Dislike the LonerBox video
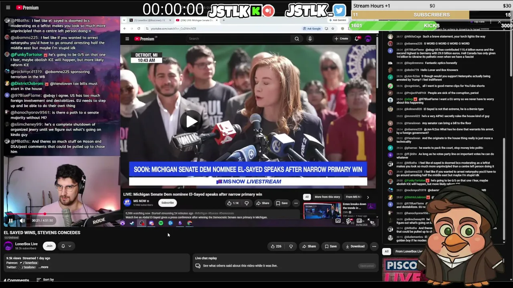Image resolution: width=513 pixels, height=288 pixels. click(x=291, y=246)
